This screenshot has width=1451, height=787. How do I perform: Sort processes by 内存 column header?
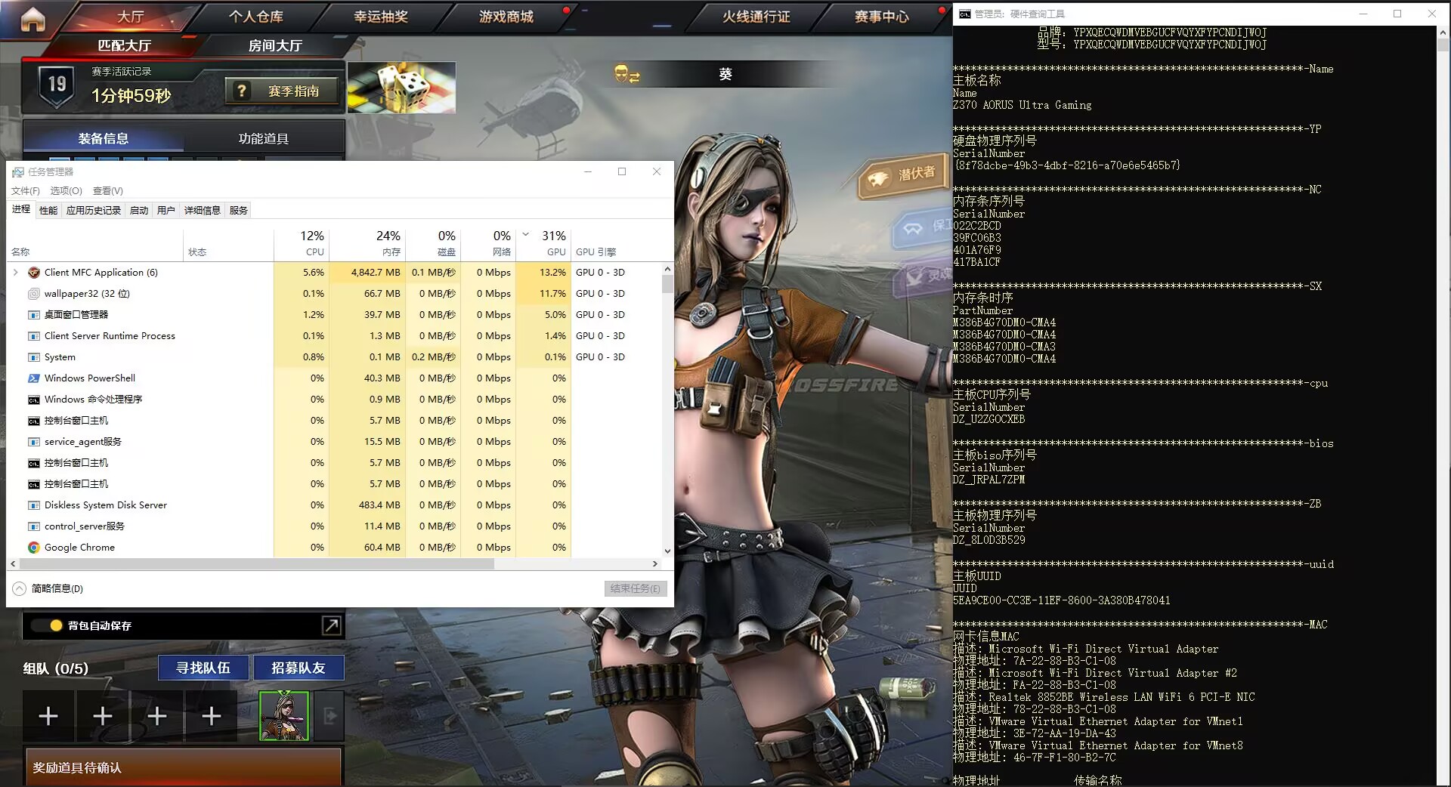(367, 243)
